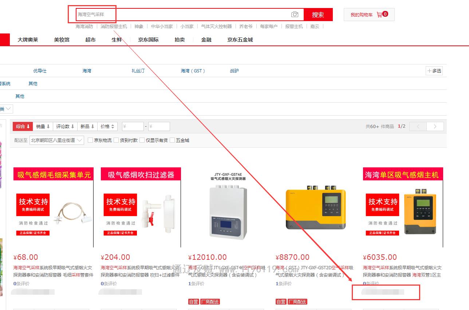Sort results by 价格
The height and width of the screenshot is (310, 469).
click(x=107, y=126)
